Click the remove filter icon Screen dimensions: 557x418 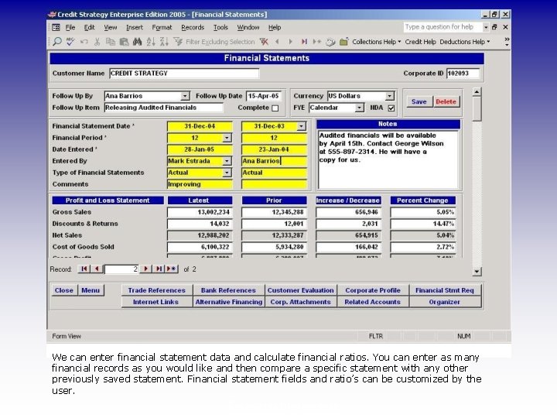pyautogui.click(x=264, y=42)
